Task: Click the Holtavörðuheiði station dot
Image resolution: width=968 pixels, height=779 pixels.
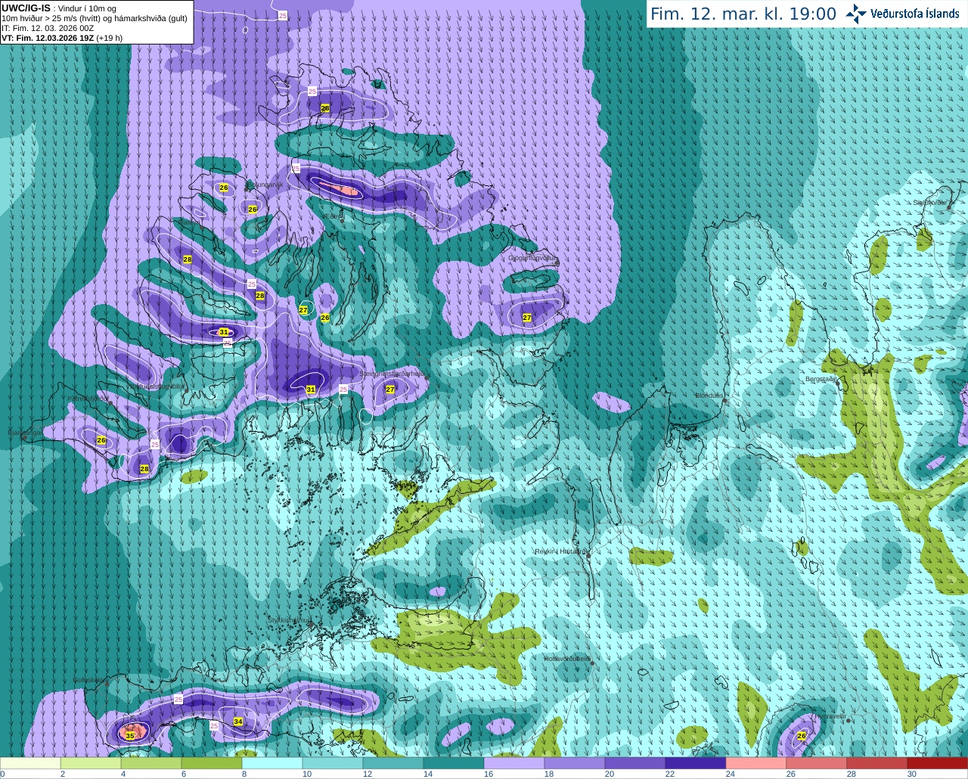Action: pos(593,663)
